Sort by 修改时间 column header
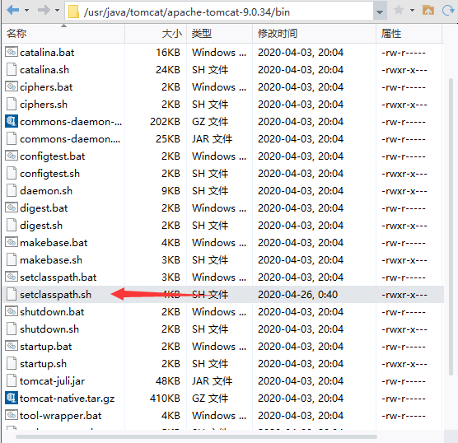 [315, 34]
